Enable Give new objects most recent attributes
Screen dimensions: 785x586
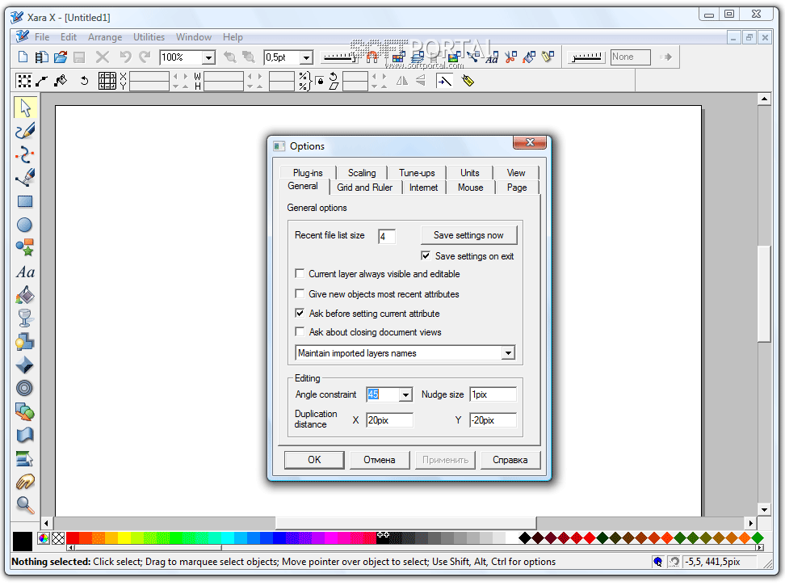(x=300, y=293)
